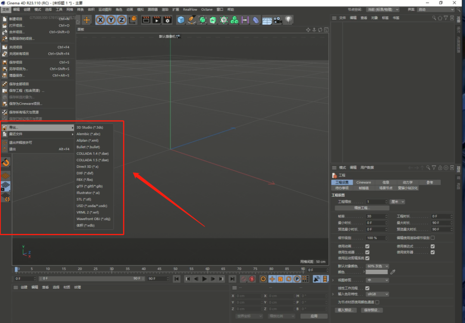Switch to the Cineware tab
Image resolution: width=465 pixels, height=323 pixels.
(x=364, y=183)
